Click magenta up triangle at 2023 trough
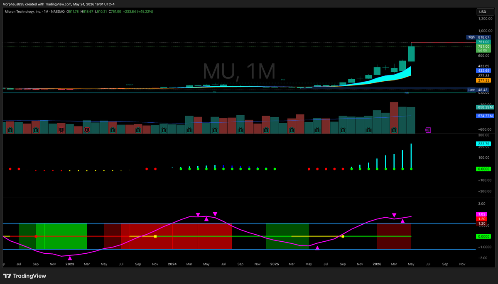Screen dimensions: 498x284 click(x=70, y=258)
